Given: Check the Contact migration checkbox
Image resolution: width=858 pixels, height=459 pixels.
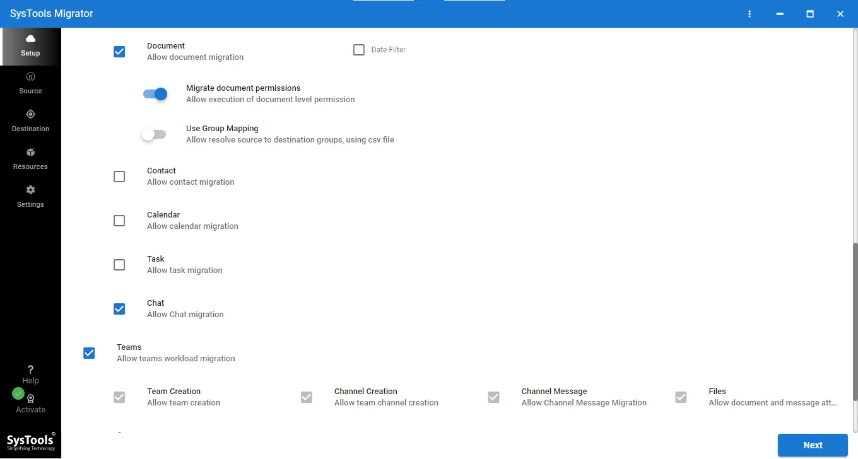Looking at the screenshot, I should click(119, 177).
